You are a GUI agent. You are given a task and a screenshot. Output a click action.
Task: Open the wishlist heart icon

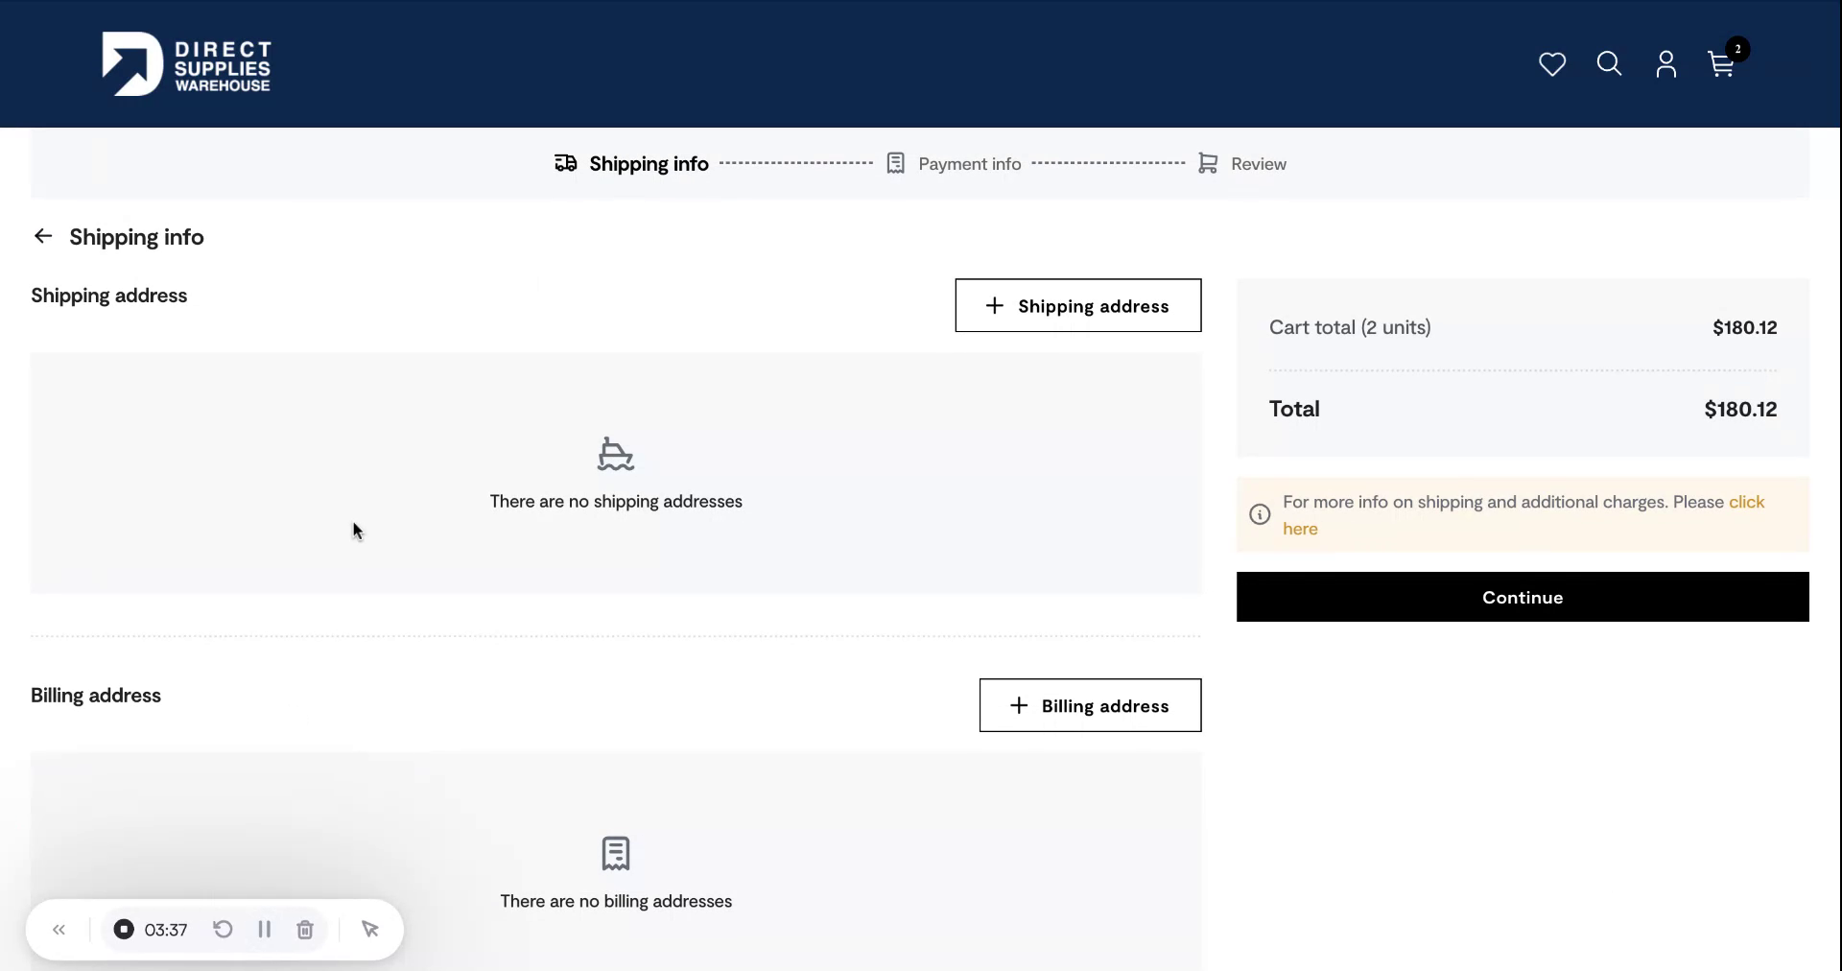pos(1552,63)
